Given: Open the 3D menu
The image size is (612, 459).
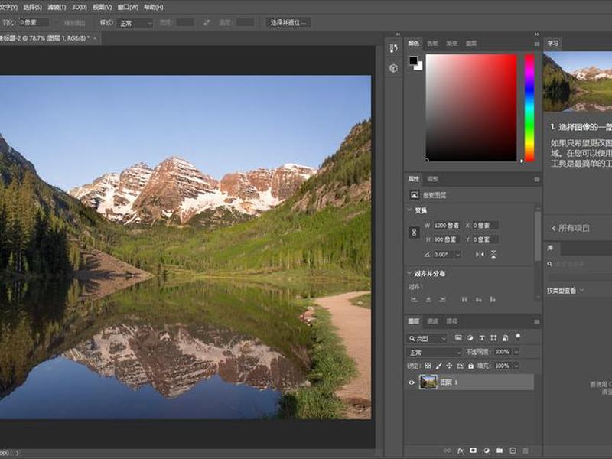Looking at the screenshot, I should [x=80, y=7].
